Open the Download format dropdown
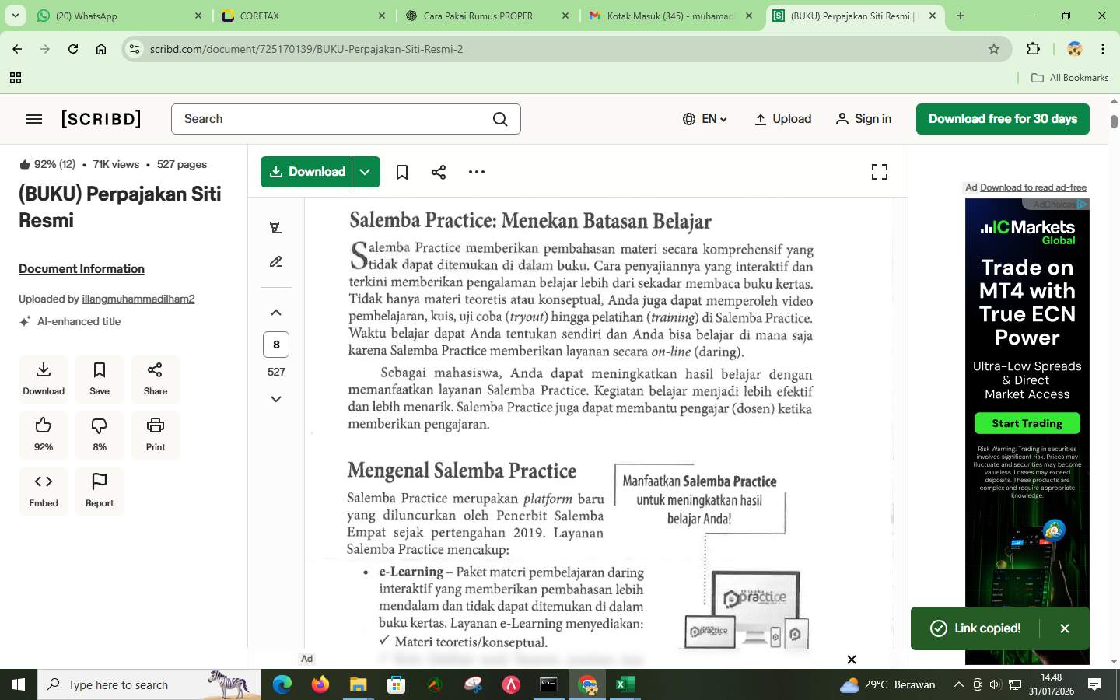This screenshot has width=1120, height=700. (364, 171)
